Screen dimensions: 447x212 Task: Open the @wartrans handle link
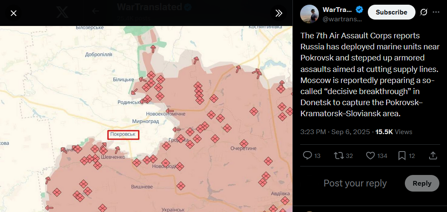[342, 19]
